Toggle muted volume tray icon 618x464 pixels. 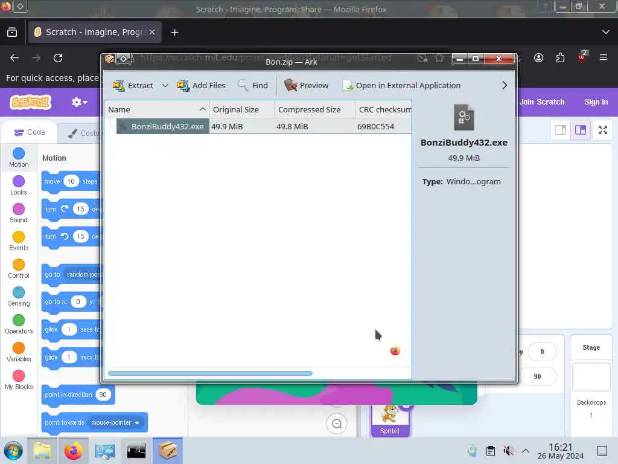508,451
